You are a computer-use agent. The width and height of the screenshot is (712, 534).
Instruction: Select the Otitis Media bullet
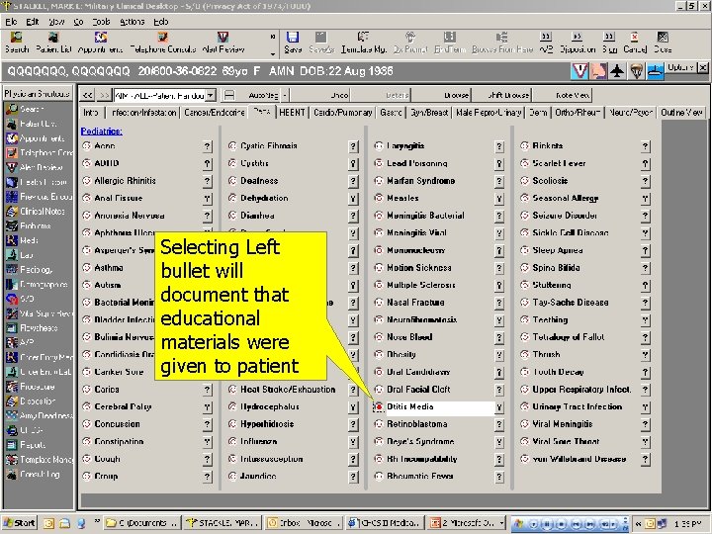pyautogui.click(x=378, y=406)
